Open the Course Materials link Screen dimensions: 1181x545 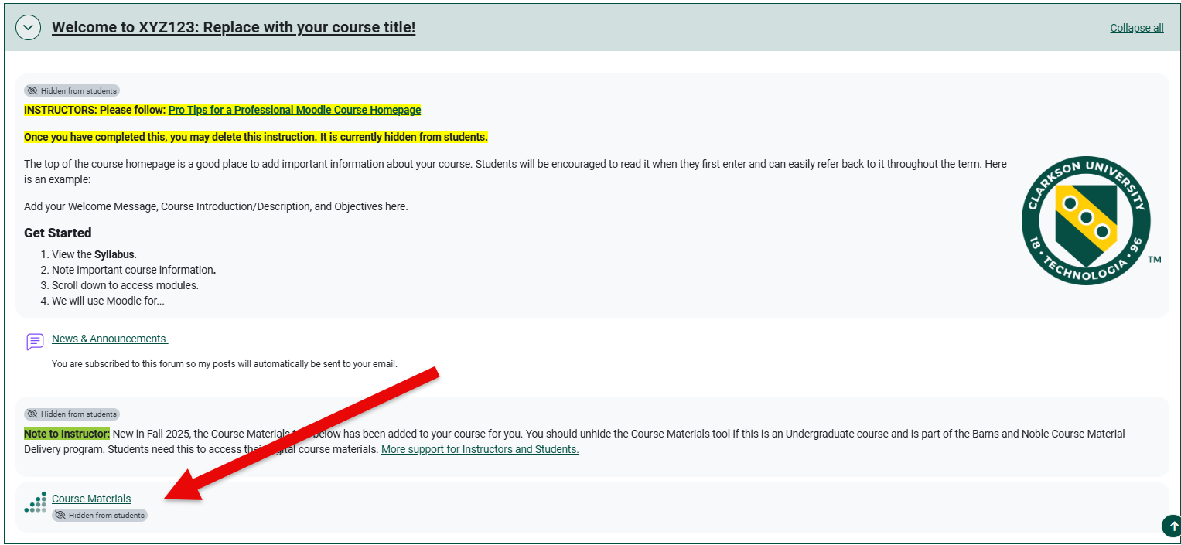[91, 499]
